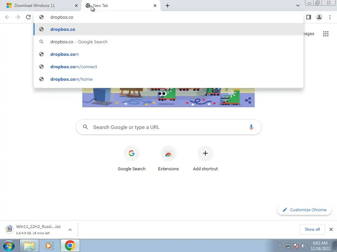The image size is (337, 252).
Task: Expand download item options chevron
Action: tap(70, 230)
